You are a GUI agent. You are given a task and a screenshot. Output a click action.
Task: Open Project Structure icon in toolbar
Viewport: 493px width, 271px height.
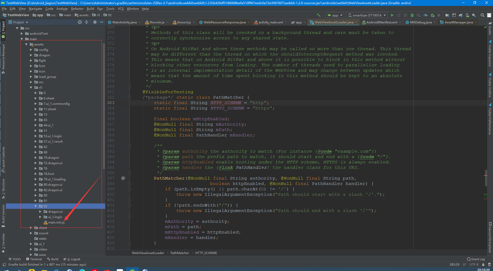(447, 15)
